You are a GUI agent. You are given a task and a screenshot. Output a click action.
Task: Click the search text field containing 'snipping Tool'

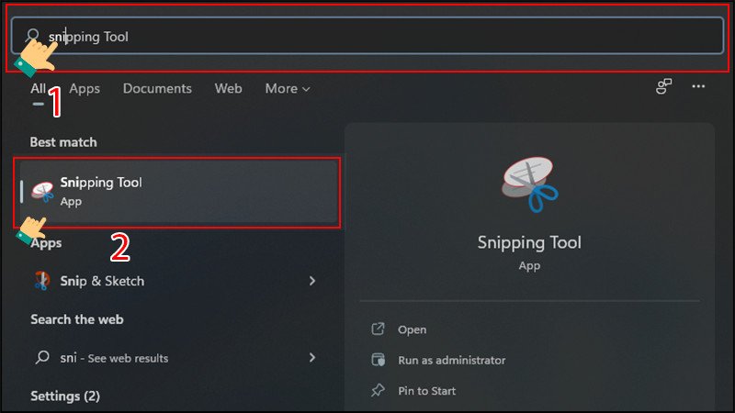pyautogui.click(x=367, y=36)
